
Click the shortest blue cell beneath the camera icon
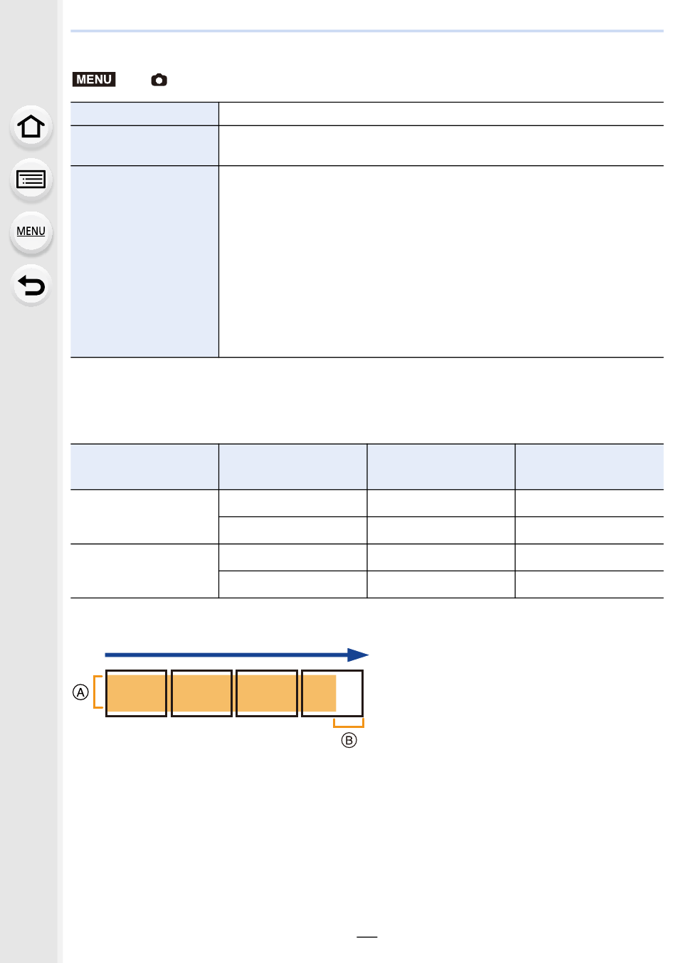144,114
